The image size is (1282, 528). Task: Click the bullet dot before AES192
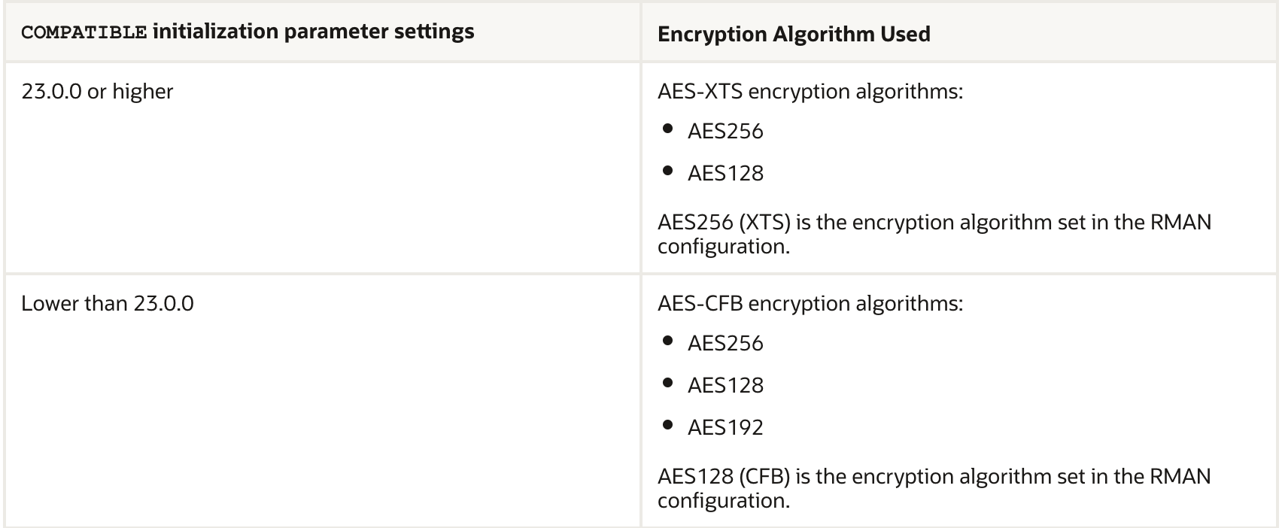[x=667, y=426]
